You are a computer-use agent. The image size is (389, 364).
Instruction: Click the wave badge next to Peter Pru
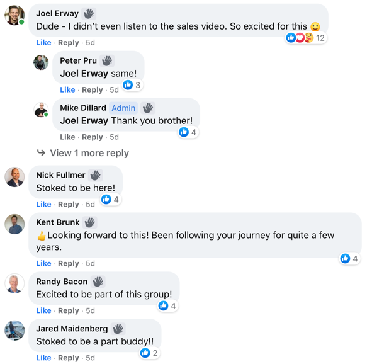pyautogui.click(x=107, y=60)
